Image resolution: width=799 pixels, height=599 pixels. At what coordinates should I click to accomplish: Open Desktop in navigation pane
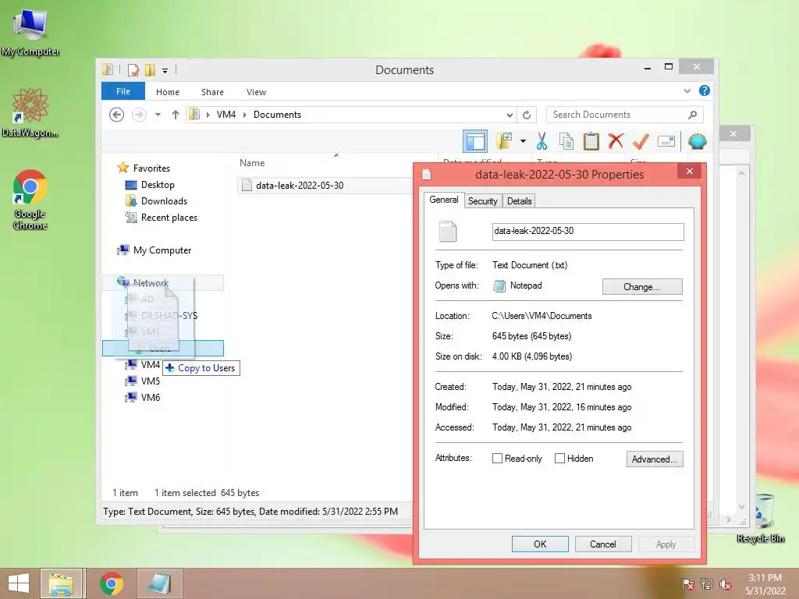(158, 184)
